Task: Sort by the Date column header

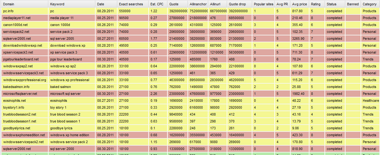Action: coord(106,4)
